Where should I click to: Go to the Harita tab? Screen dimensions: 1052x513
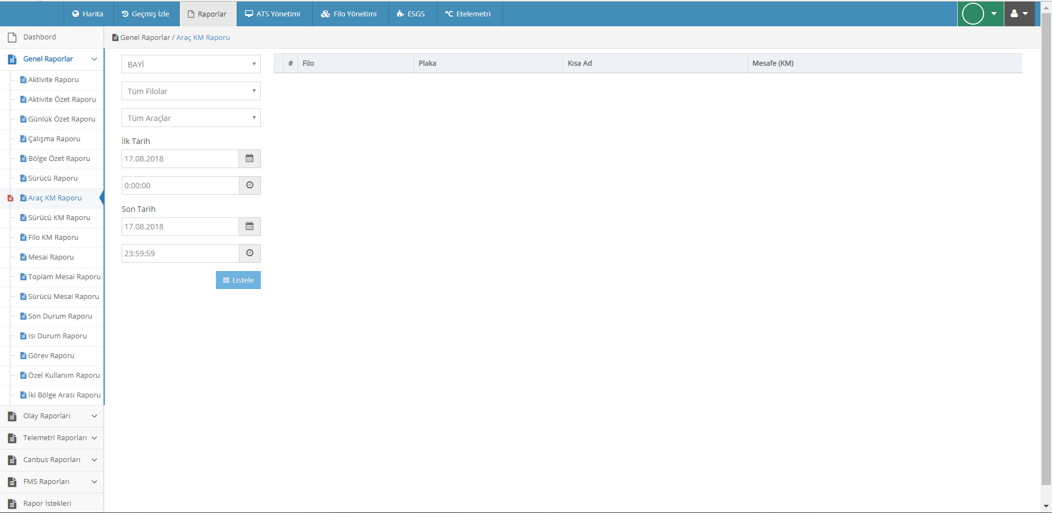88,14
